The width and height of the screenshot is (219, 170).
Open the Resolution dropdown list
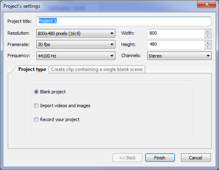click(76, 33)
